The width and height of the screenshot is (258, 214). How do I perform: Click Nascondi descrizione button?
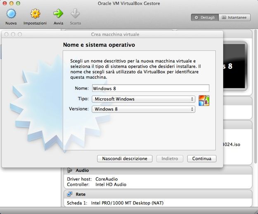click(125, 159)
